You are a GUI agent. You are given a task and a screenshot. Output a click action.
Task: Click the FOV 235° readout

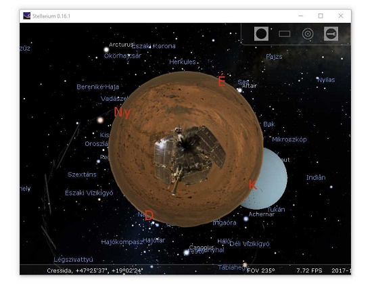(260, 270)
